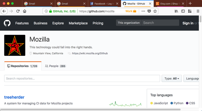
Task: Go to browser home icon
Action: 25,11
